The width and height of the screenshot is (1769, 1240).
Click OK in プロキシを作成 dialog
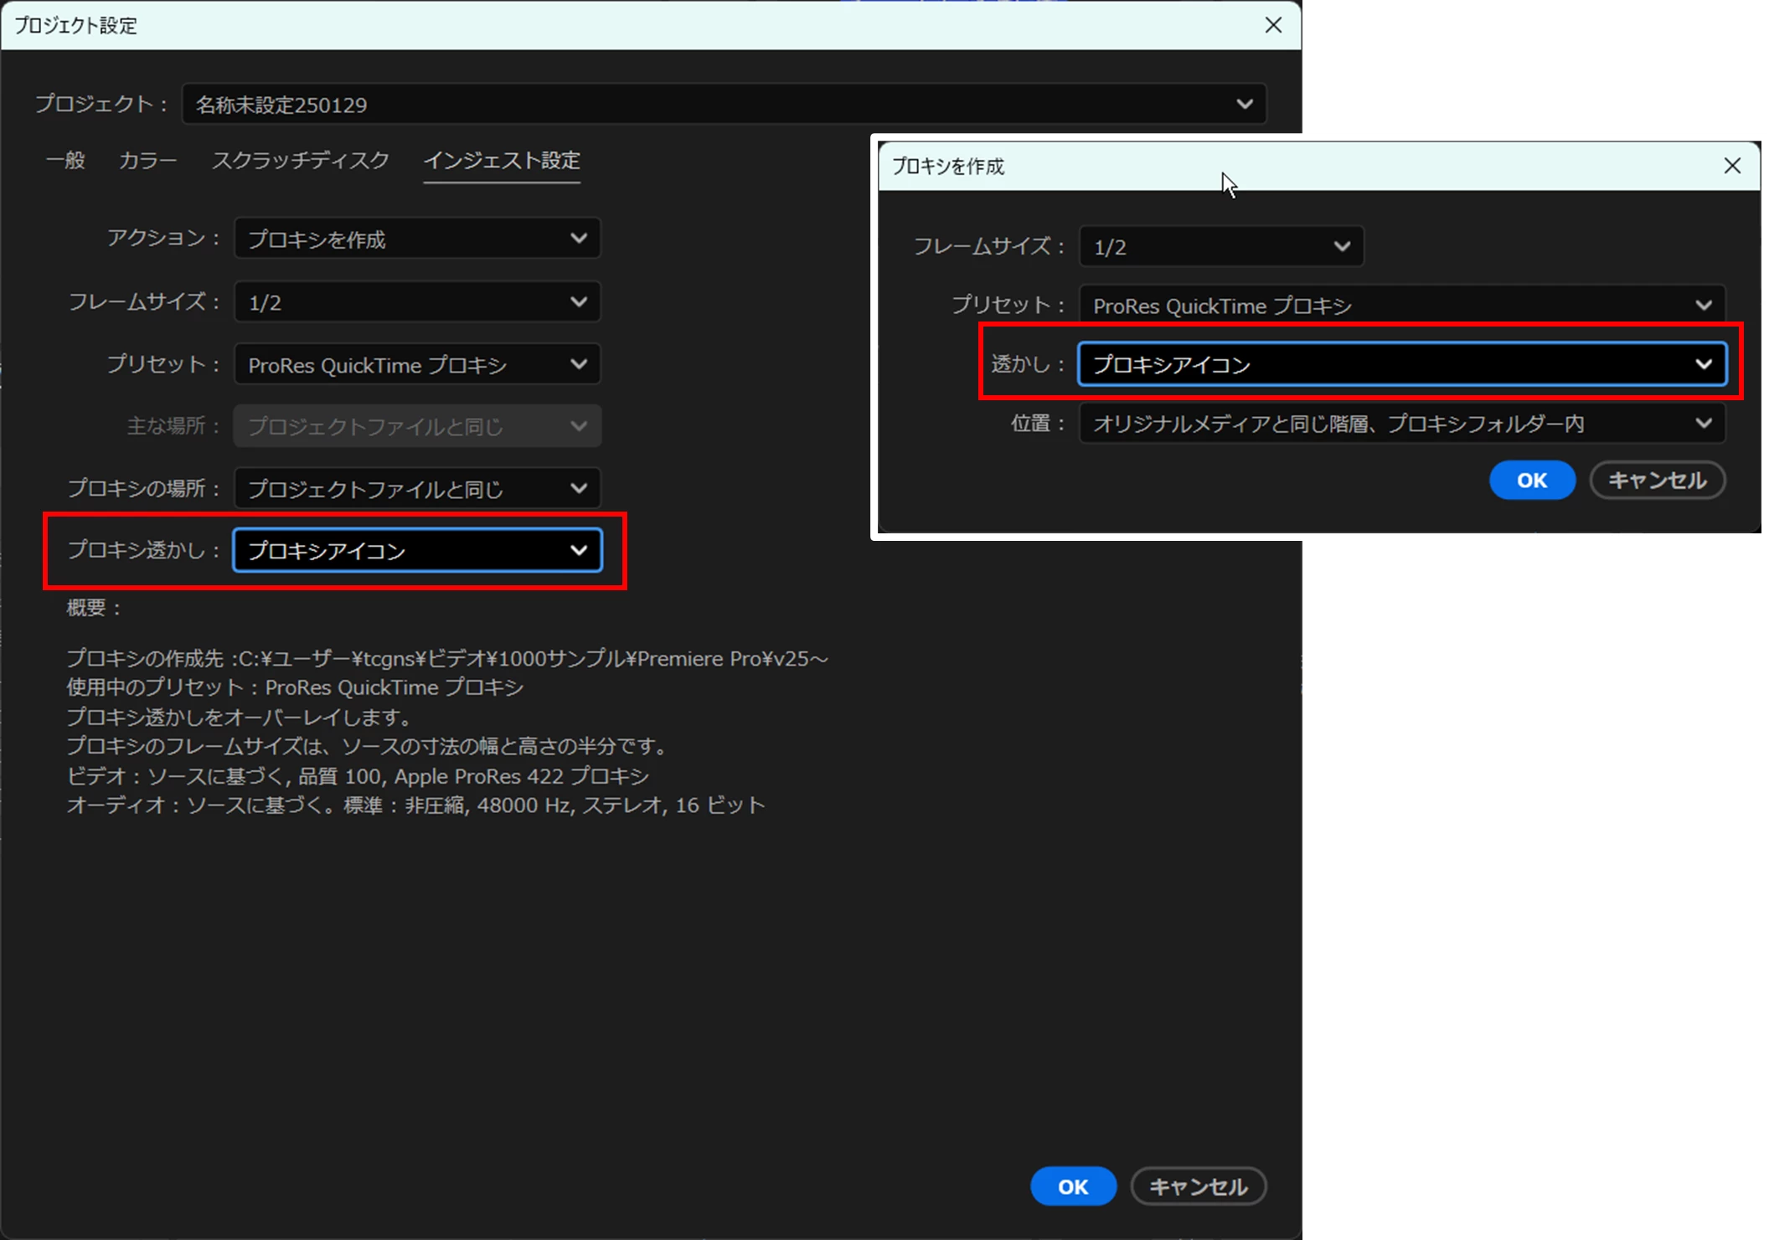click(x=1532, y=481)
